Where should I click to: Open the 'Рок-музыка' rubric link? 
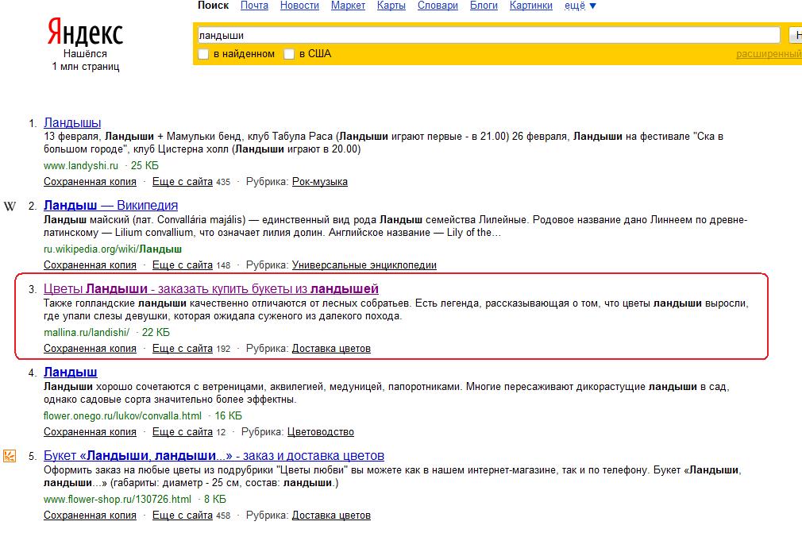pyautogui.click(x=320, y=182)
